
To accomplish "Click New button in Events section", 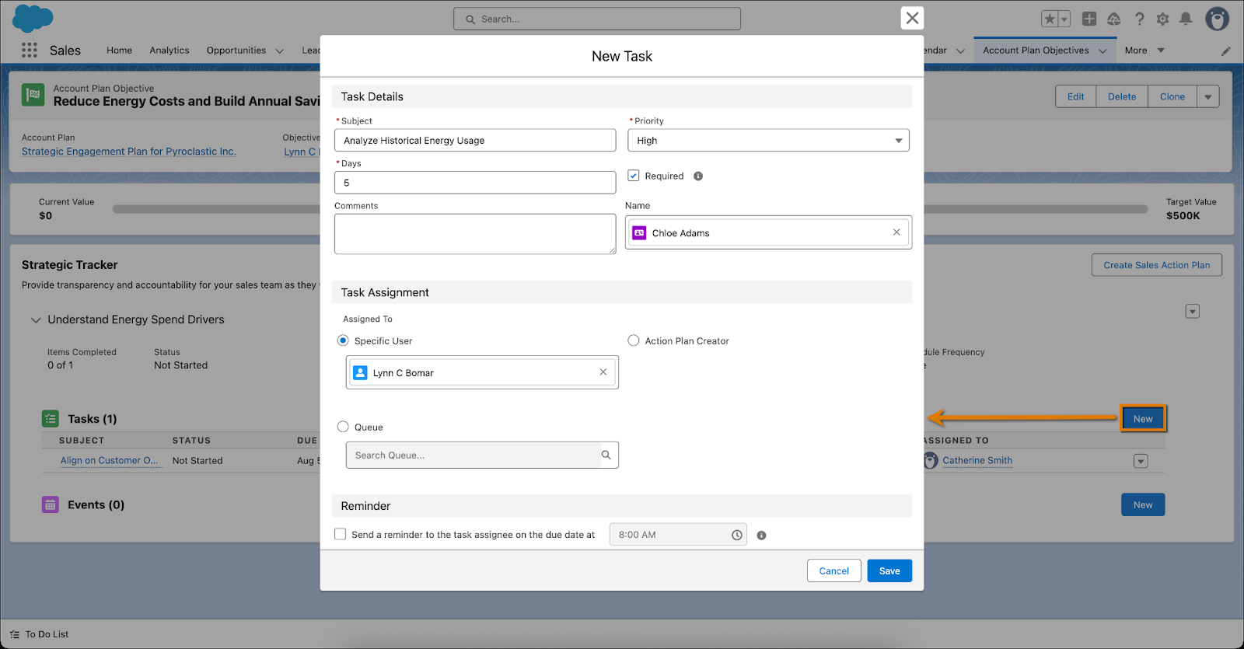I will pyautogui.click(x=1143, y=504).
